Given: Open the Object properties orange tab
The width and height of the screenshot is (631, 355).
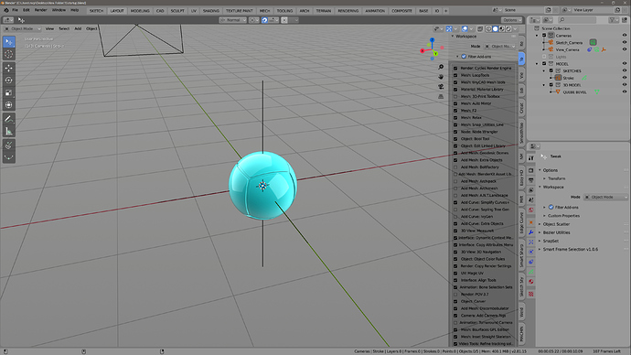Looking at the screenshot, I should [x=531, y=222].
